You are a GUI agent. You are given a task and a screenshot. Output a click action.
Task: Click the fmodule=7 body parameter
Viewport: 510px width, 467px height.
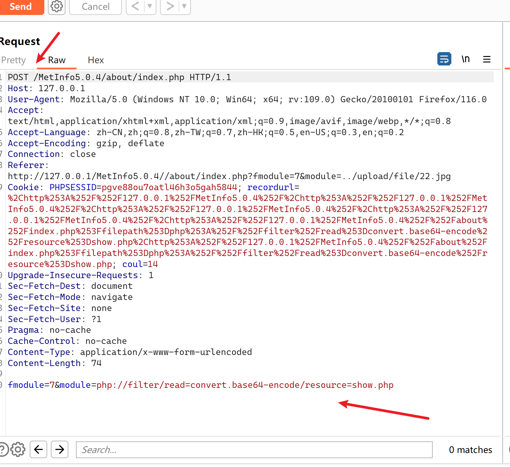[x=31, y=385]
